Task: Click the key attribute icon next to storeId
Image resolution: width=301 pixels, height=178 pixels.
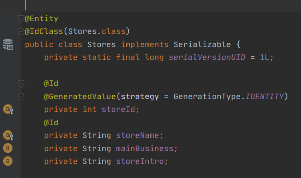Action: pyautogui.click(x=8, y=109)
